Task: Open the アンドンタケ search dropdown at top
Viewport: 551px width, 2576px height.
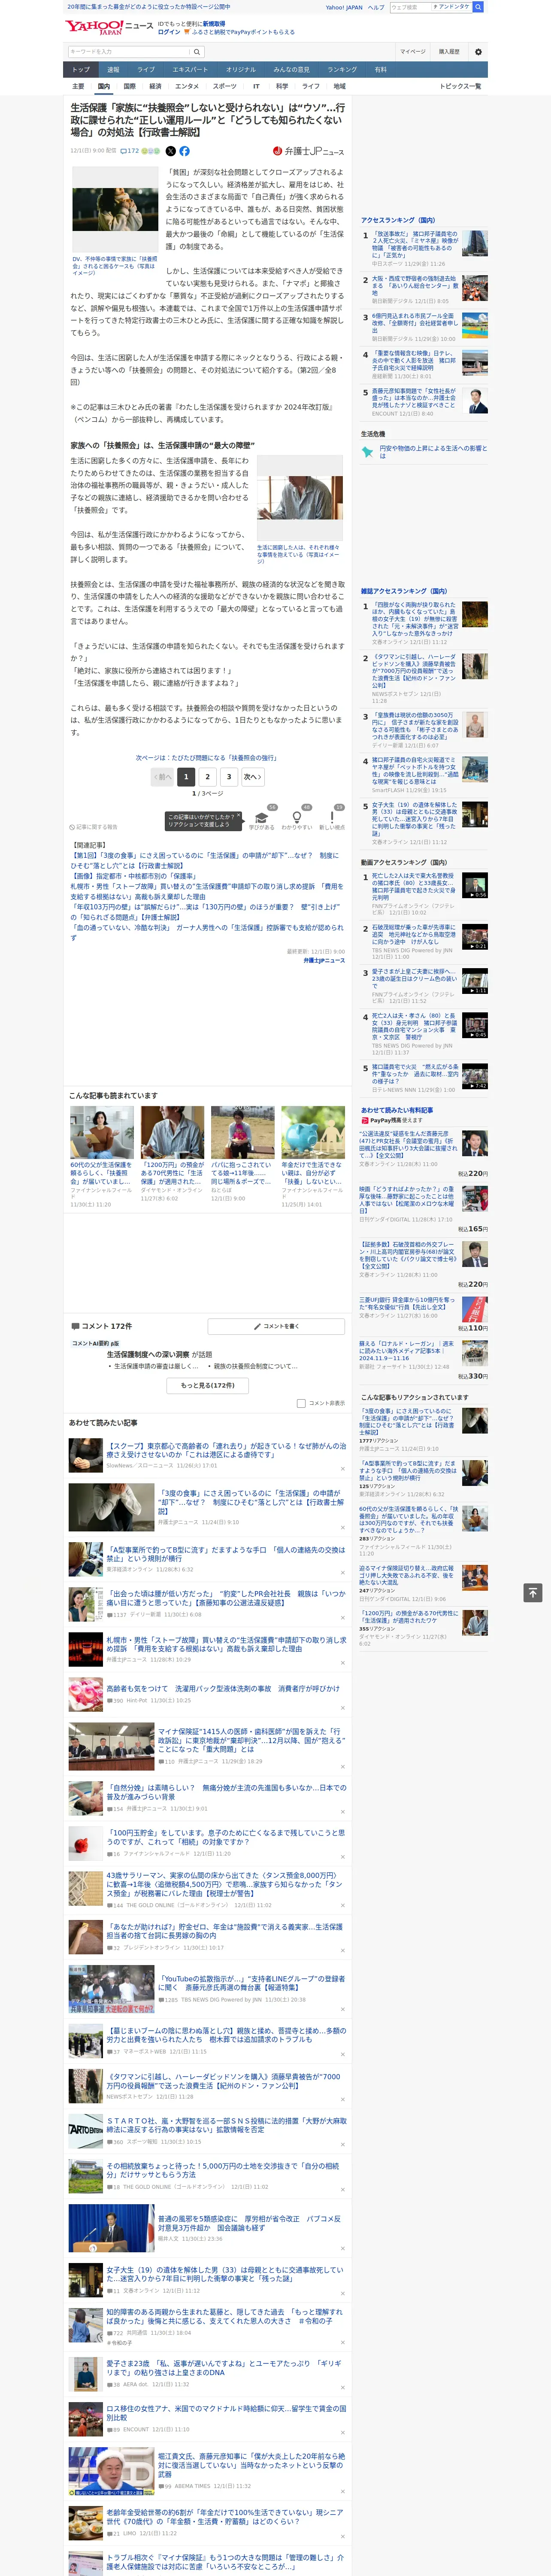Action: (x=451, y=7)
